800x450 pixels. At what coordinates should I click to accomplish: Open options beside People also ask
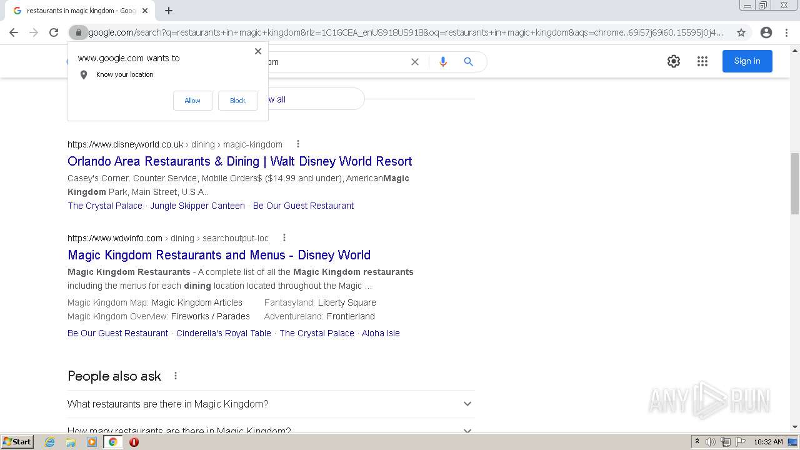point(176,376)
